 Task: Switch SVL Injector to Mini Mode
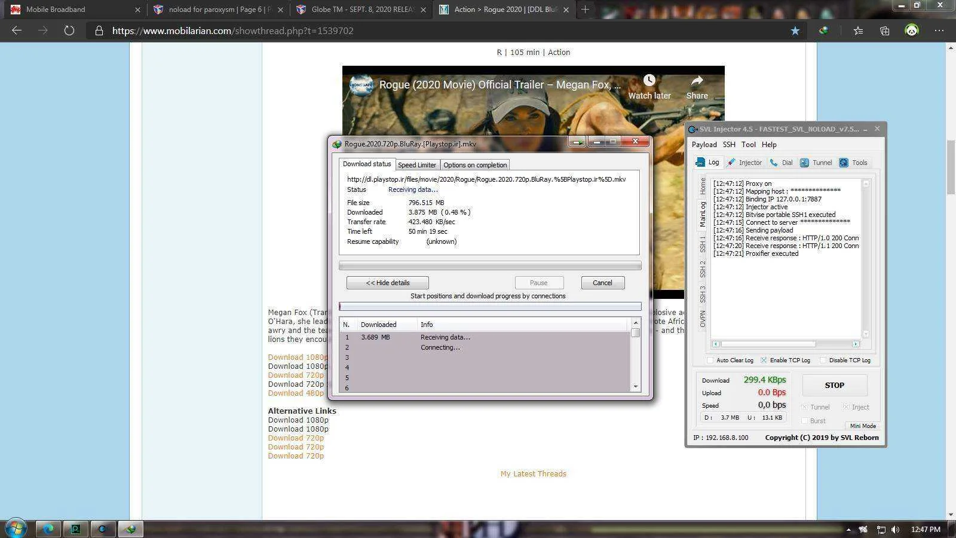(863, 426)
